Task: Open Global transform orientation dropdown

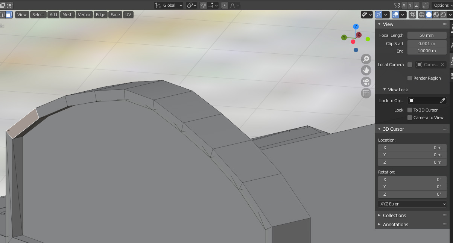Action: pyautogui.click(x=169, y=5)
